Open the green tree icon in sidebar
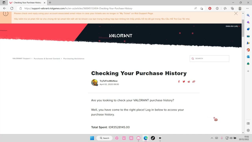 (248, 64)
